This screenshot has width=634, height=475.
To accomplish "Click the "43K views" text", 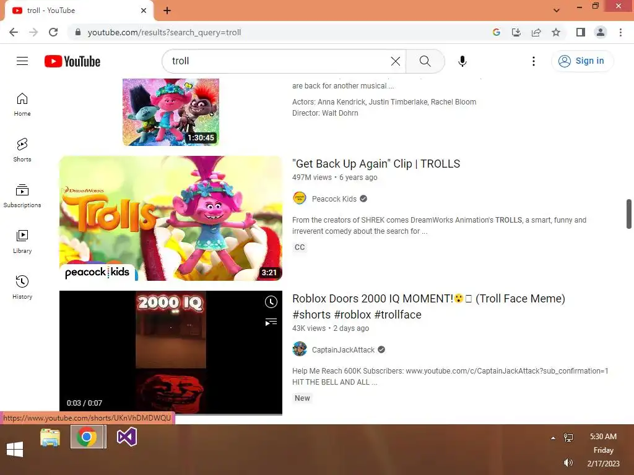I will coord(309,328).
